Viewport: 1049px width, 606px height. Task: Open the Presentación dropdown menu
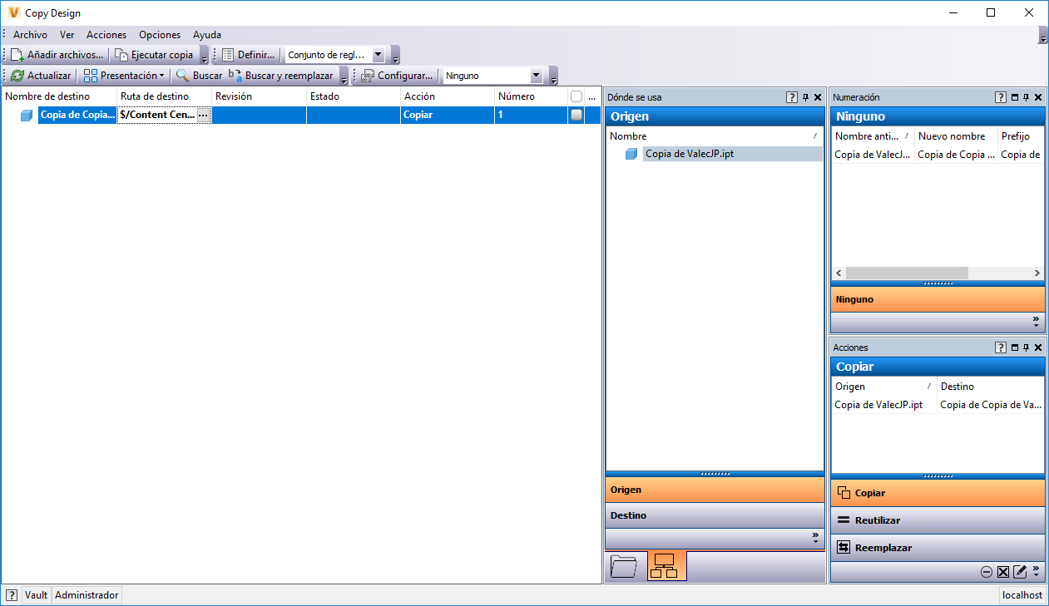pyautogui.click(x=124, y=76)
